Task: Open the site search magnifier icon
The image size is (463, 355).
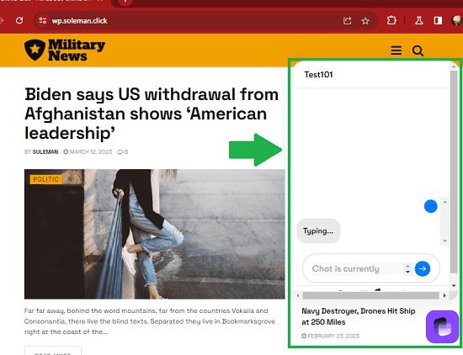Action: pyautogui.click(x=418, y=50)
